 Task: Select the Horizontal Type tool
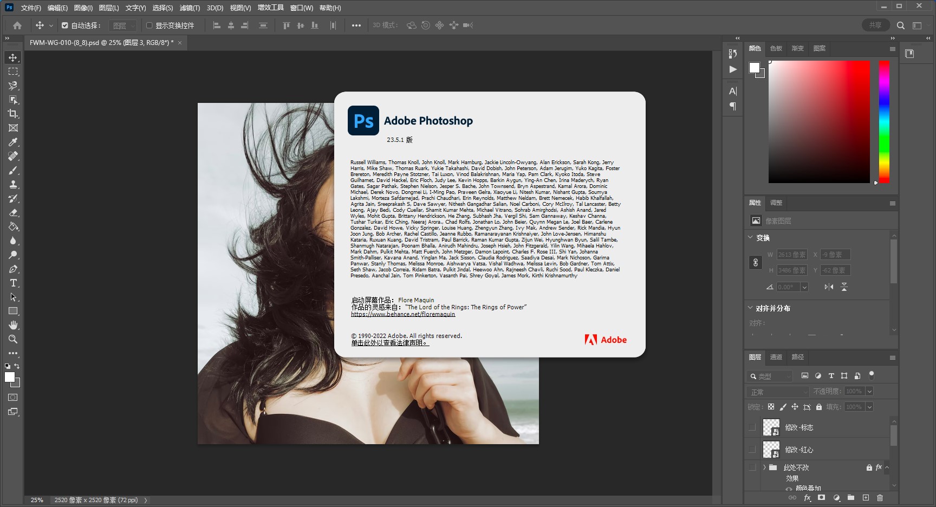click(x=13, y=283)
